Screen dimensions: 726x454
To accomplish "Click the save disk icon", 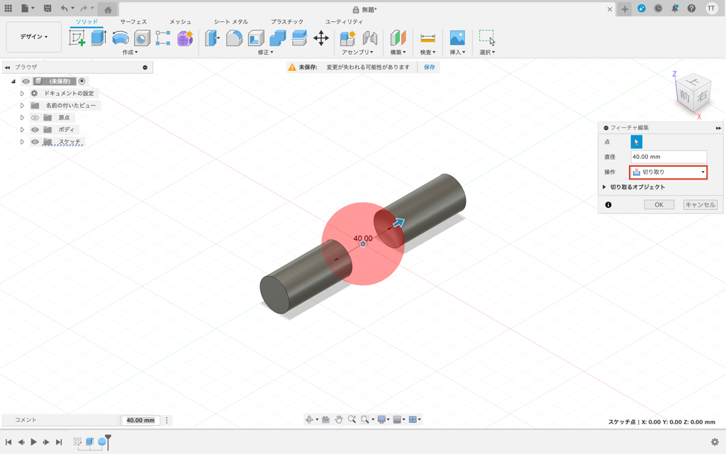I will [x=48, y=9].
